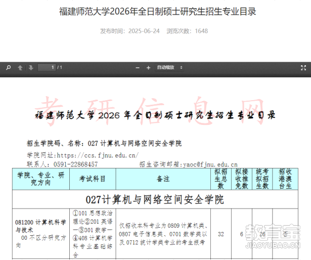Click the 081200 计算机科学与技术 cell
Screen dimensions: 311x260
tap(41, 234)
